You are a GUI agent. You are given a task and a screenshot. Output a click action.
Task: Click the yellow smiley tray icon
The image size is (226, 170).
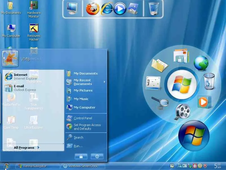click(x=200, y=166)
